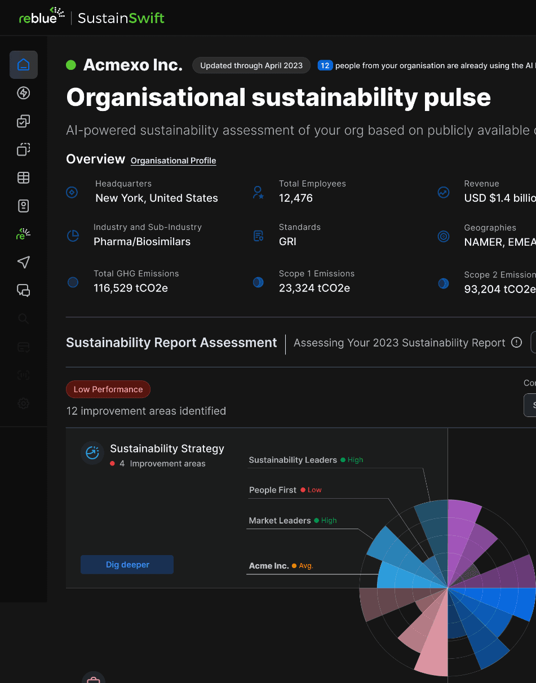Click the green 're' logo in the sidebar
This screenshot has height=683, width=536.
[24, 234]
